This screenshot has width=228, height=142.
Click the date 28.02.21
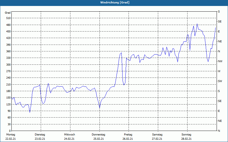tap(186, 139)
